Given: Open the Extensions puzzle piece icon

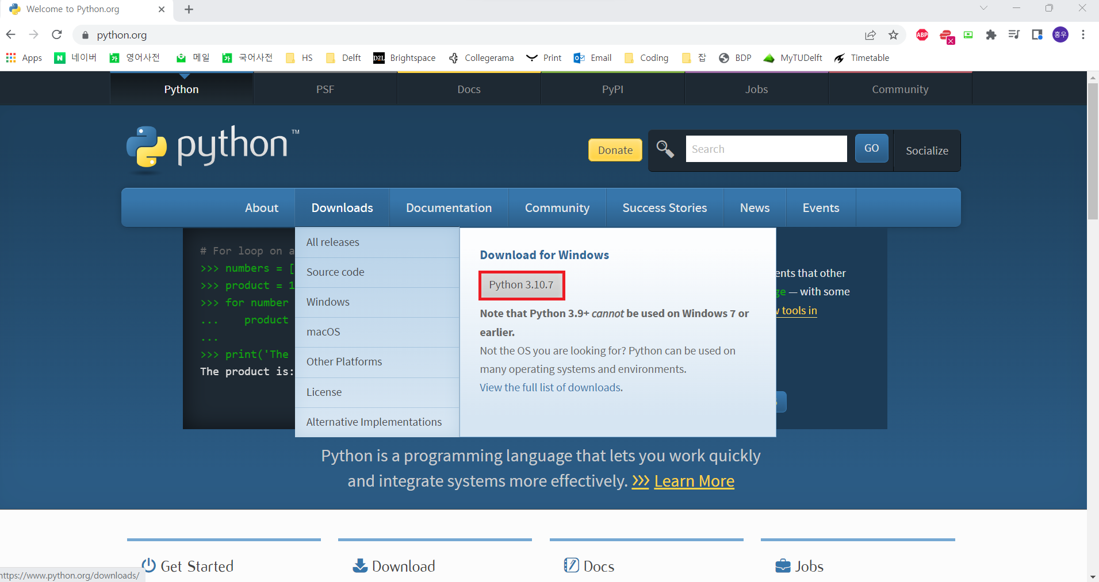Looking at the screenshot, I should (x=991, y=35).
